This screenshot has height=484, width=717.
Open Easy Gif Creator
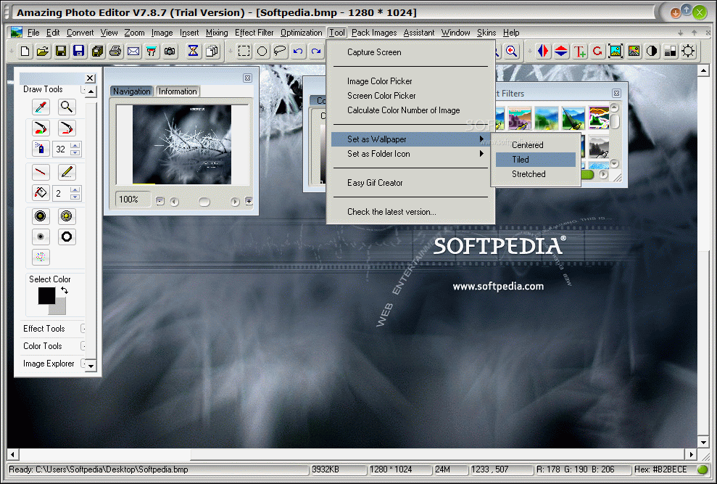(410, 183)
